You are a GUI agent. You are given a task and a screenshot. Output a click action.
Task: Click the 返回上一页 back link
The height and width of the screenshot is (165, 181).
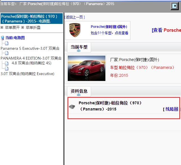point(74,17)
